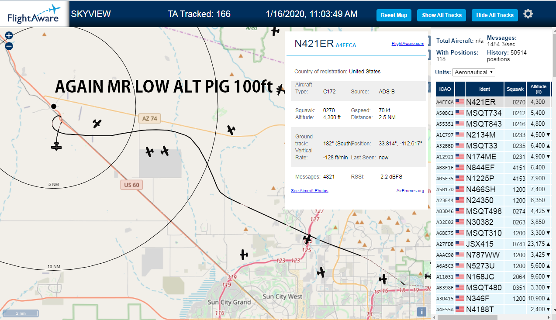Click SKYVIEW title in header
Screen dimensions: 556x320
[x=91, y=14]
